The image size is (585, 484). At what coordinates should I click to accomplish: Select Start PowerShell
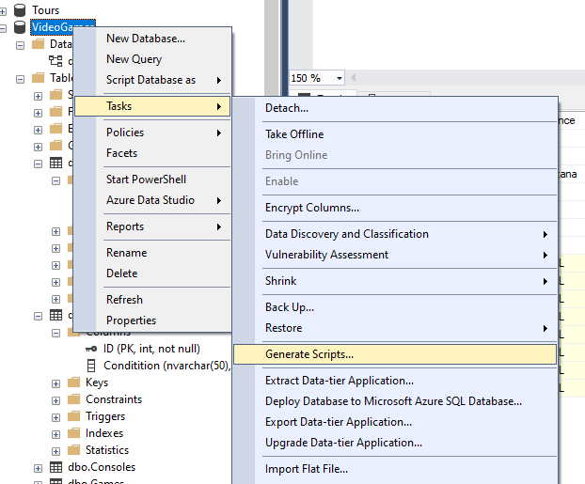point(153,180)
